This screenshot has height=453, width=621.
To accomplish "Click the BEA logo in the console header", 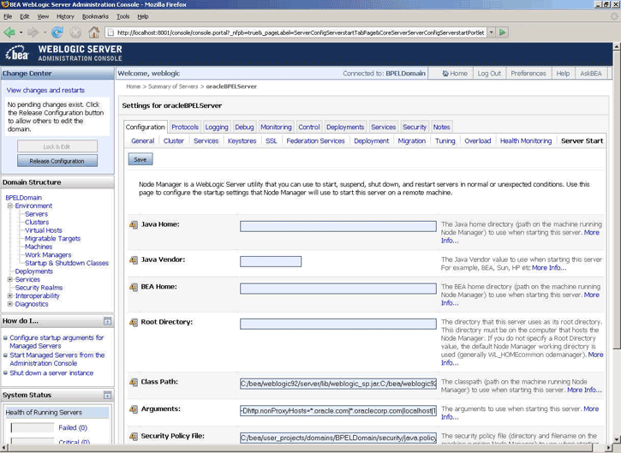I will point(17,54).
